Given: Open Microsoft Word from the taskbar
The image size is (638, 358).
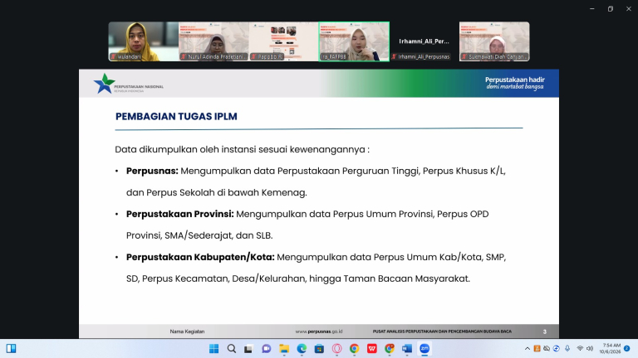Looking at the screenshot, I should (x=407, y=349).
